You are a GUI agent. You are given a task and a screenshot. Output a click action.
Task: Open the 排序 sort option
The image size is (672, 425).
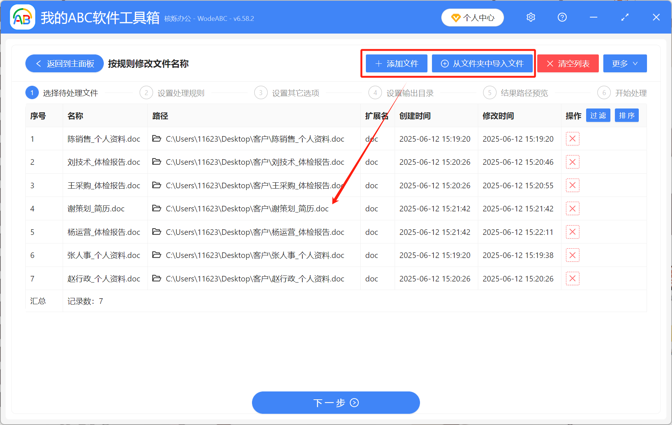[626, 116]
